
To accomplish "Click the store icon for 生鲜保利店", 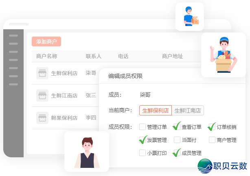I will [x=42, y=73].
